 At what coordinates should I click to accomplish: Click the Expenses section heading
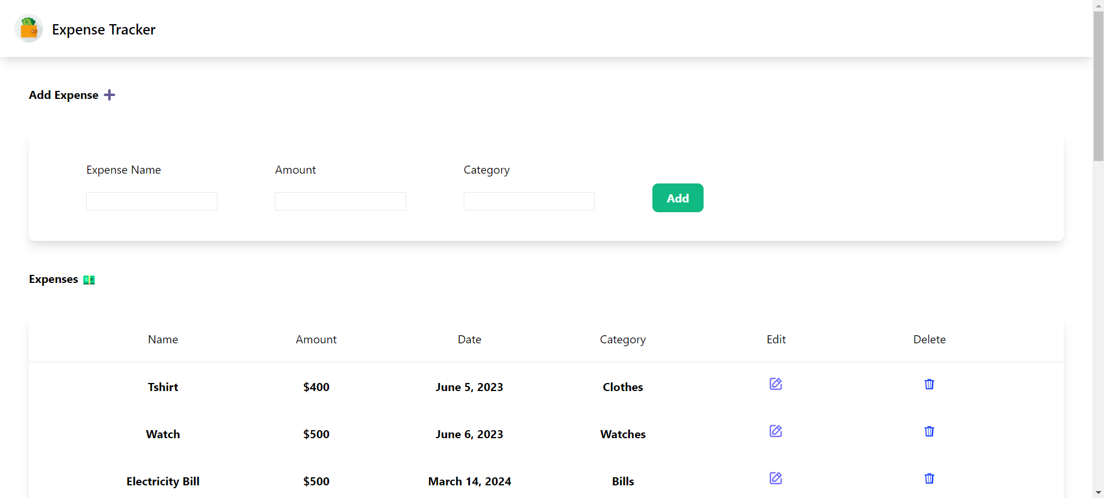[x=54, y=279]
